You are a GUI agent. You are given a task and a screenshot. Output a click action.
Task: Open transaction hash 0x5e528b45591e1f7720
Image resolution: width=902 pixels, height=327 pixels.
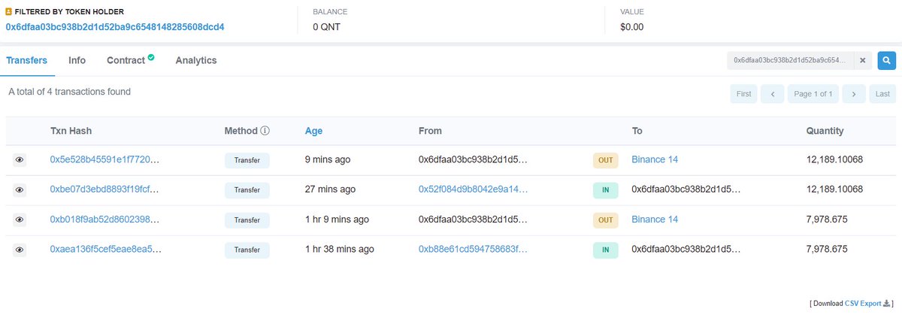pos(104,160)
